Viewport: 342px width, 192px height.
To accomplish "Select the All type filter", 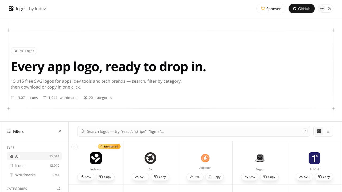I will click(34, 156).
